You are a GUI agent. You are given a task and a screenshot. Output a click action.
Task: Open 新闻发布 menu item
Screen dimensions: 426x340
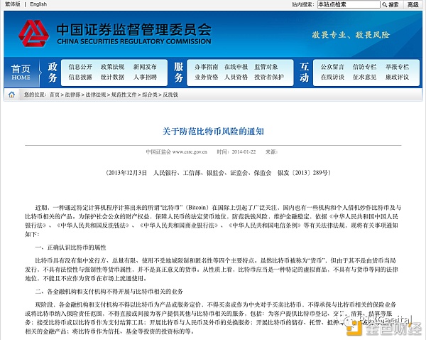(145, 67)
